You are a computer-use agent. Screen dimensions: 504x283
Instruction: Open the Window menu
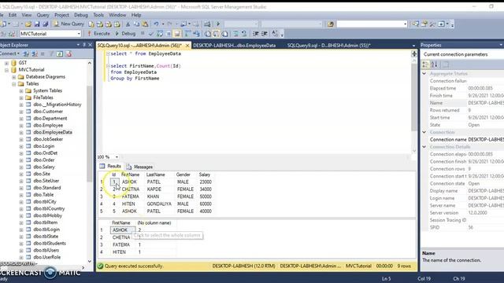117,15
